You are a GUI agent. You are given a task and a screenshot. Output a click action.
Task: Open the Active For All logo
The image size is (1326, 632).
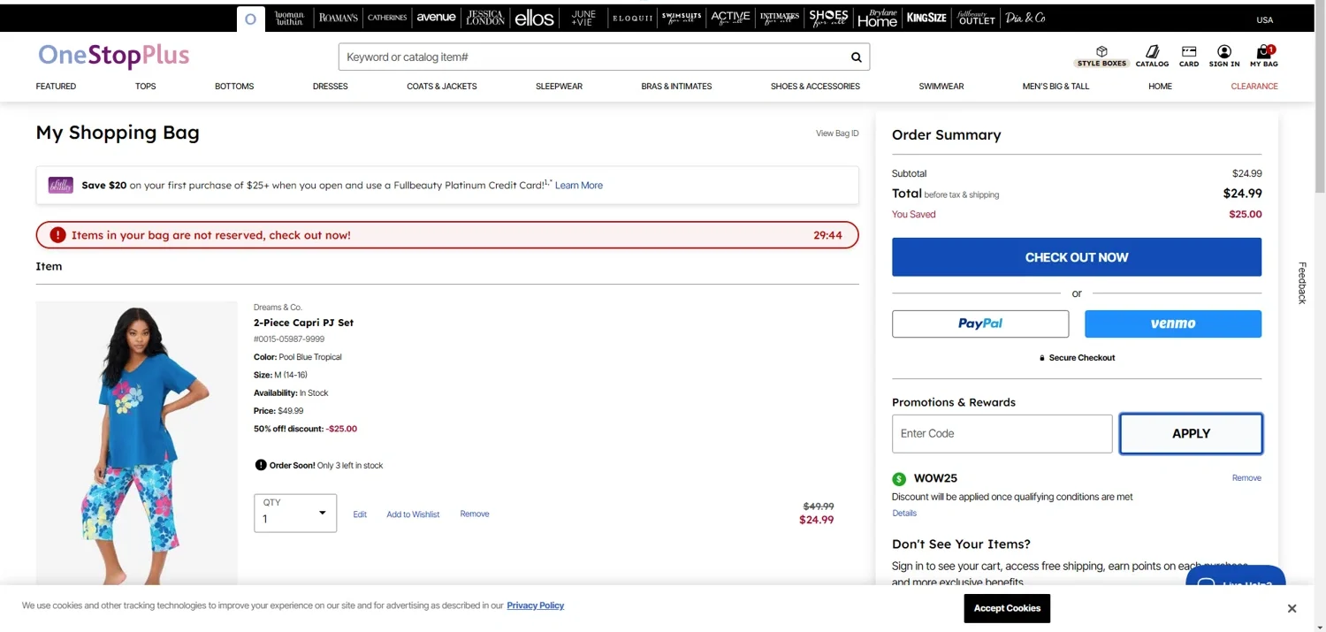(x=730, y=18)
